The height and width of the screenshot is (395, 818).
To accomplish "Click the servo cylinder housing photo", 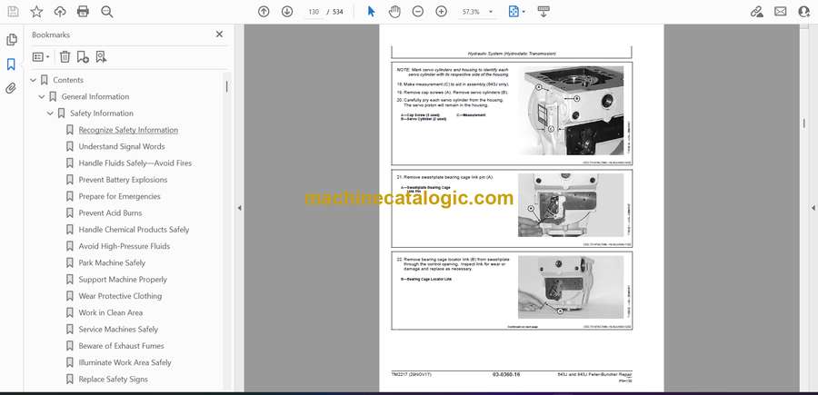I will [x=571, y=111].
